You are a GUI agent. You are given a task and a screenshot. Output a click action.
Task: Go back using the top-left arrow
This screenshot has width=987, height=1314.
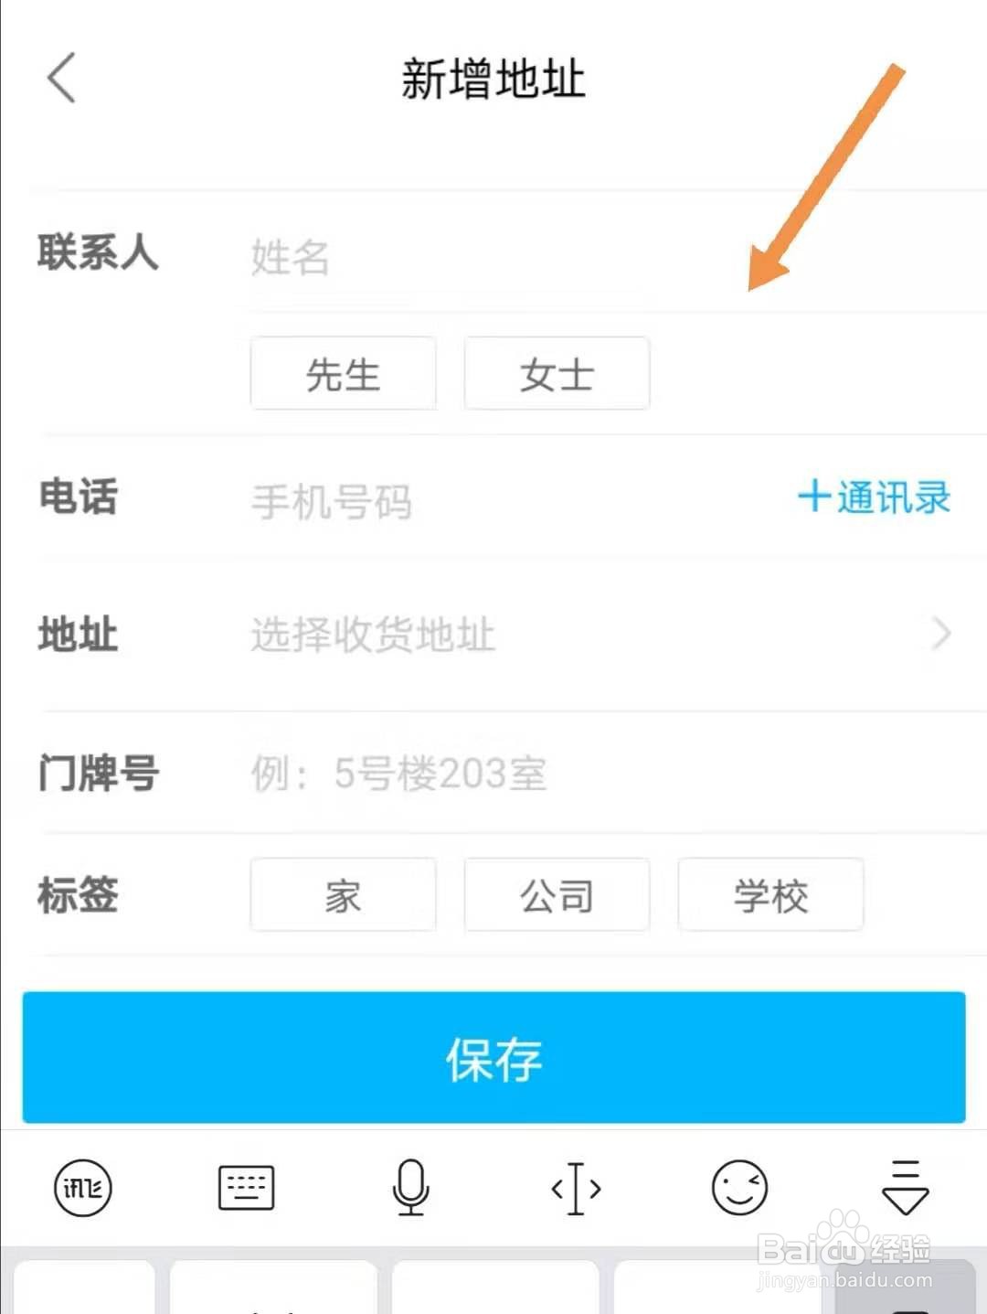[x=61, y=78]
